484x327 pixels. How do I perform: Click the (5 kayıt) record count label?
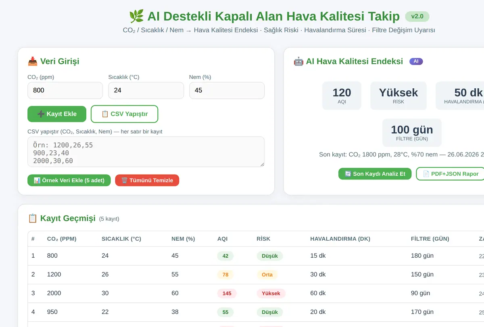[x=109, y=219]
